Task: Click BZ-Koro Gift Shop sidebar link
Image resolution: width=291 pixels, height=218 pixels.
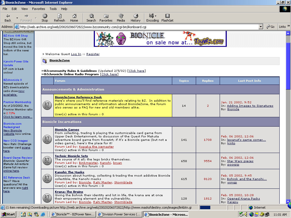Action: [15, 35]
